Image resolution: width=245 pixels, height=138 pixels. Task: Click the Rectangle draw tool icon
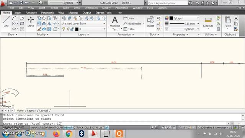tap(22, 24)
